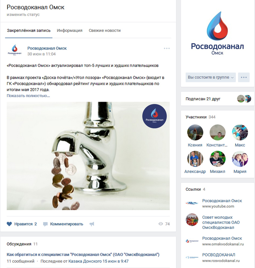Switch to the Свежие новости tab
The image size is (255, 268).
tap(104, 30)
